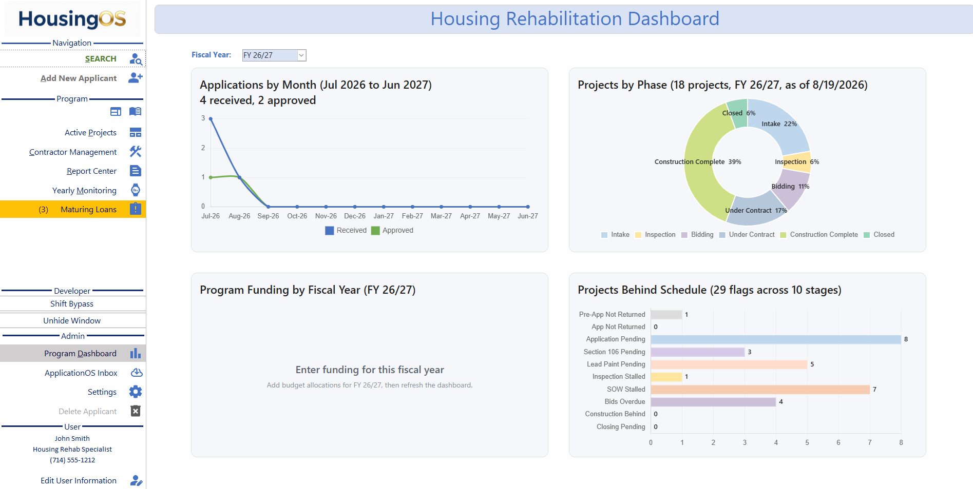Click the Search person magnifier icon
973x489 pixels.
pos(136,59)
